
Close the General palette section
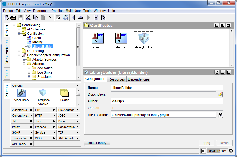(x=78, y=86)
